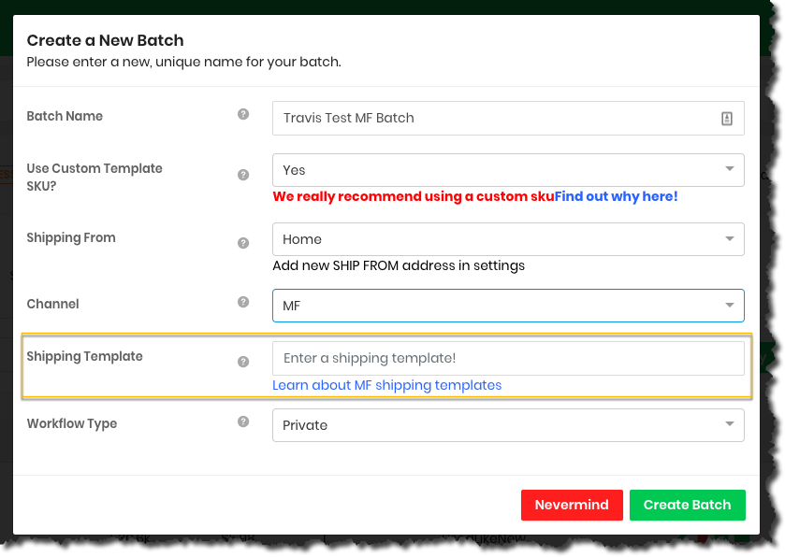The width and height of the screenshot is (785, 557).
Task: Click the unique batch name instruction text
Action: (183, 62)
